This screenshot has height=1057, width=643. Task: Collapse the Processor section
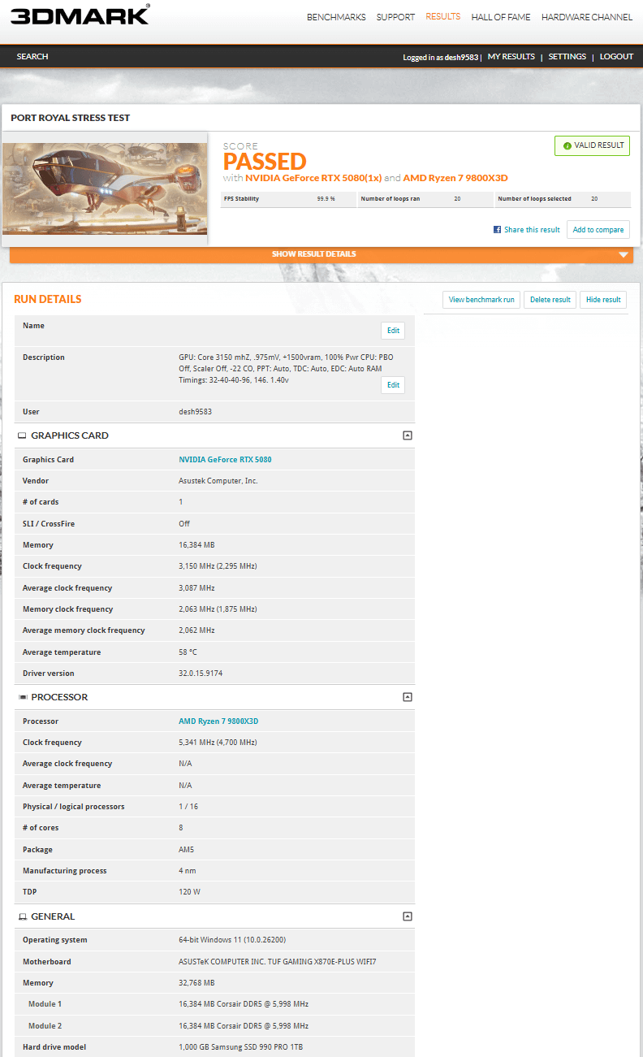pyautogui.click(x=408, y=697)
